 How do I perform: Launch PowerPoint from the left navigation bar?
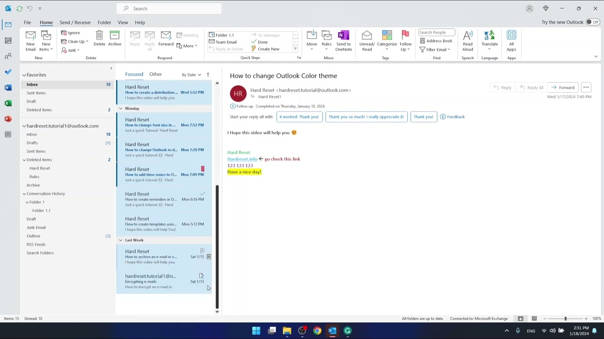click(8, 119)
